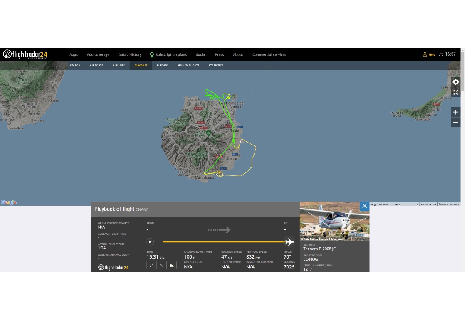
Task: Open map settings gear icon
Action: (456, 82)
